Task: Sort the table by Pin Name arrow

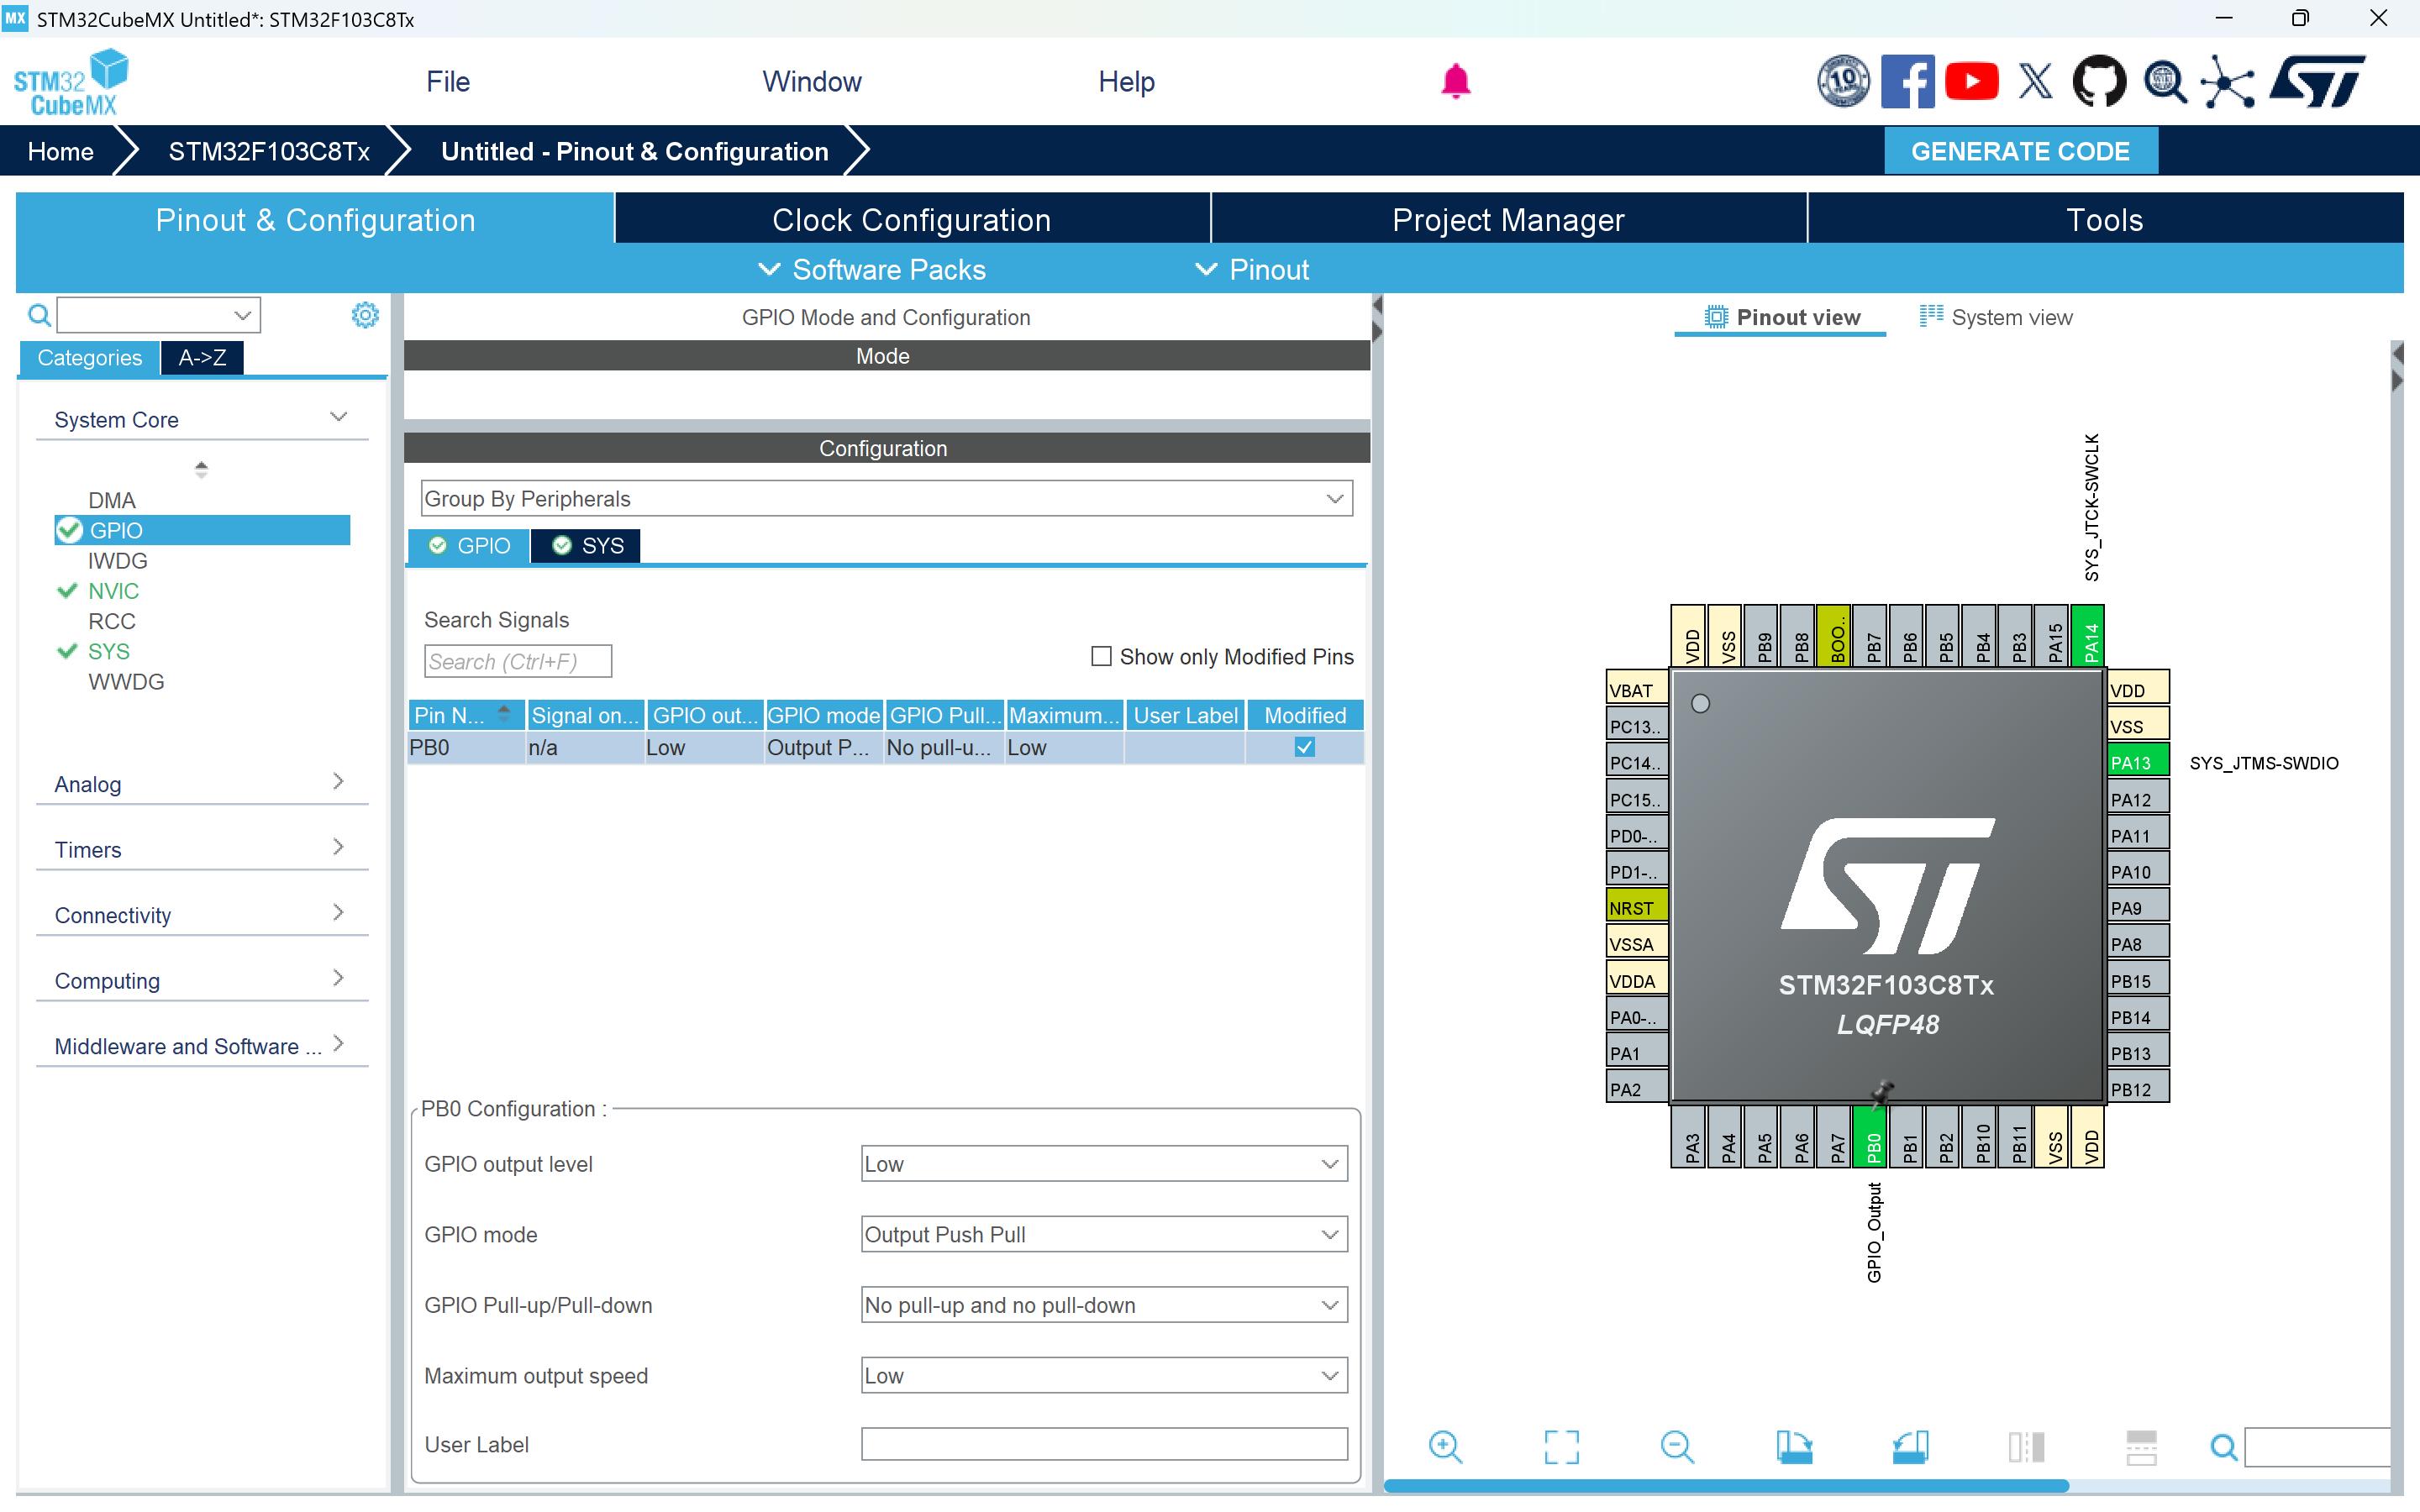Action: click(x=504, y=714)
